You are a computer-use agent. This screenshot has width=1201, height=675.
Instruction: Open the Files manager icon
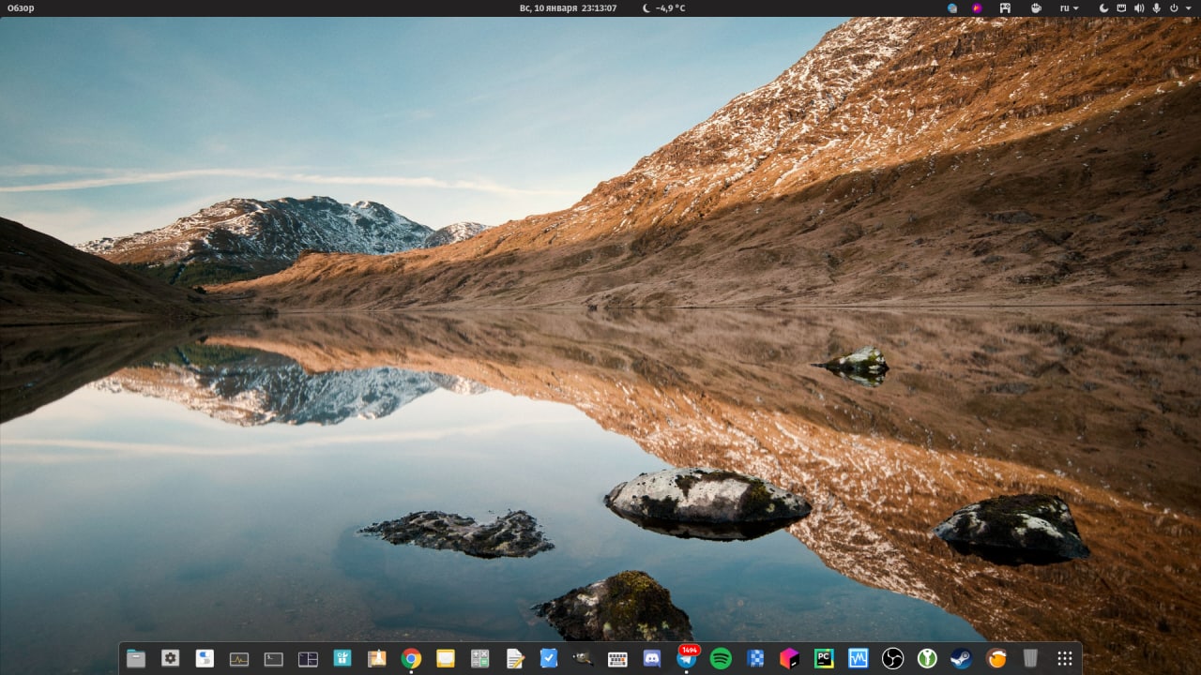pyautogui.click(x=136, y=659)
